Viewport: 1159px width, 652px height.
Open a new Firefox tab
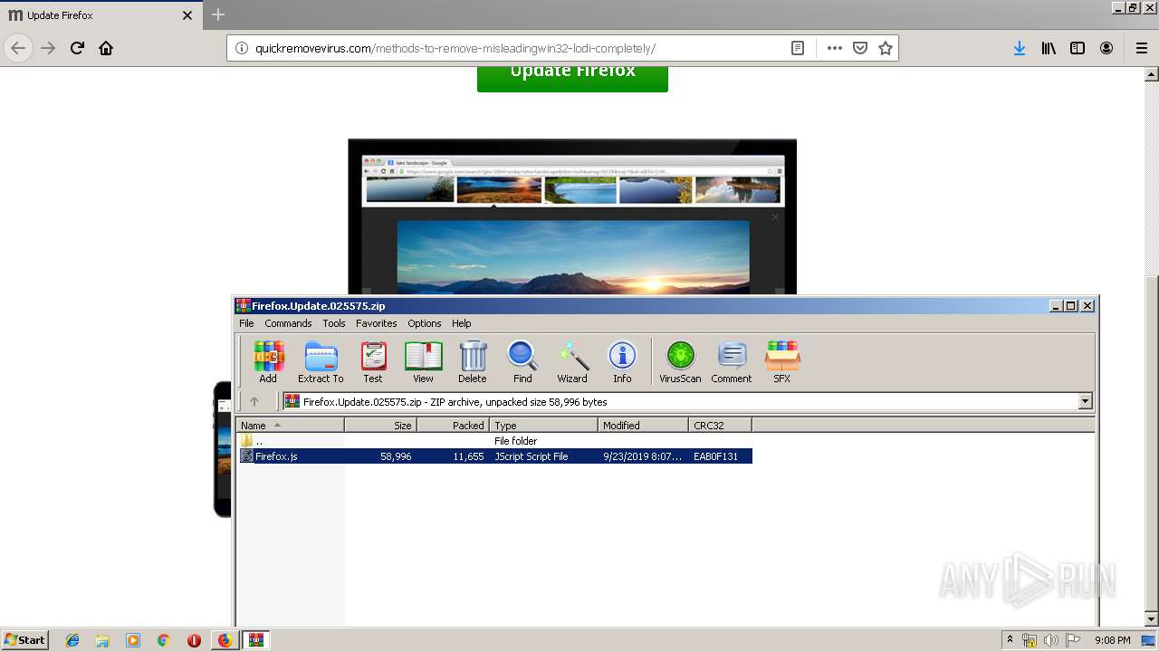coord(218,15)
